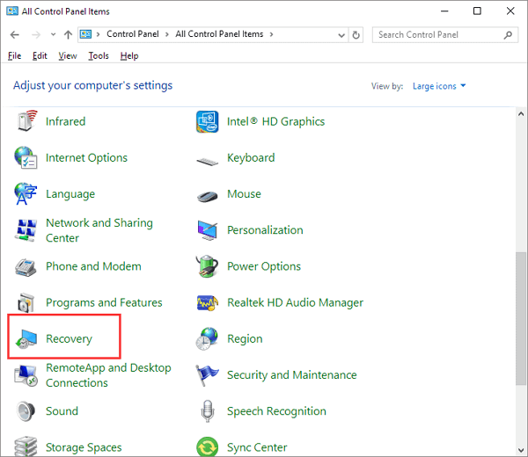Click the refresh button in address bar
The image size is (528, 457).
pyautogui.click(x=356, y=35)
